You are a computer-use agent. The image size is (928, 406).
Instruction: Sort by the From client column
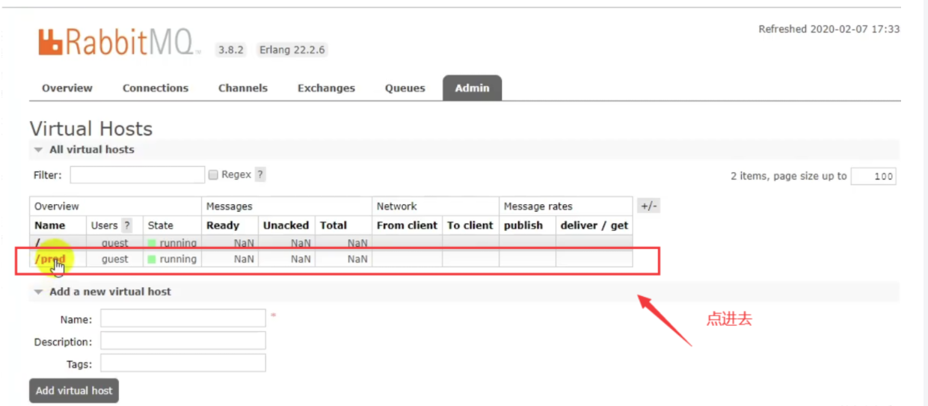(x=407, y=225)
